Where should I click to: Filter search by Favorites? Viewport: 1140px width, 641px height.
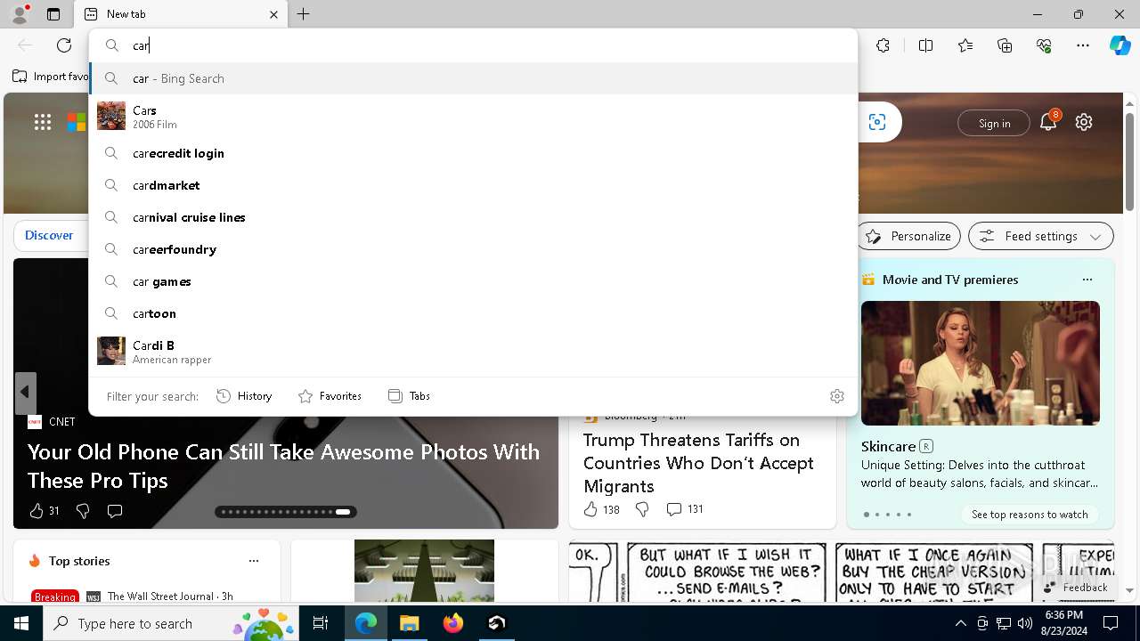tap(330, 396)
